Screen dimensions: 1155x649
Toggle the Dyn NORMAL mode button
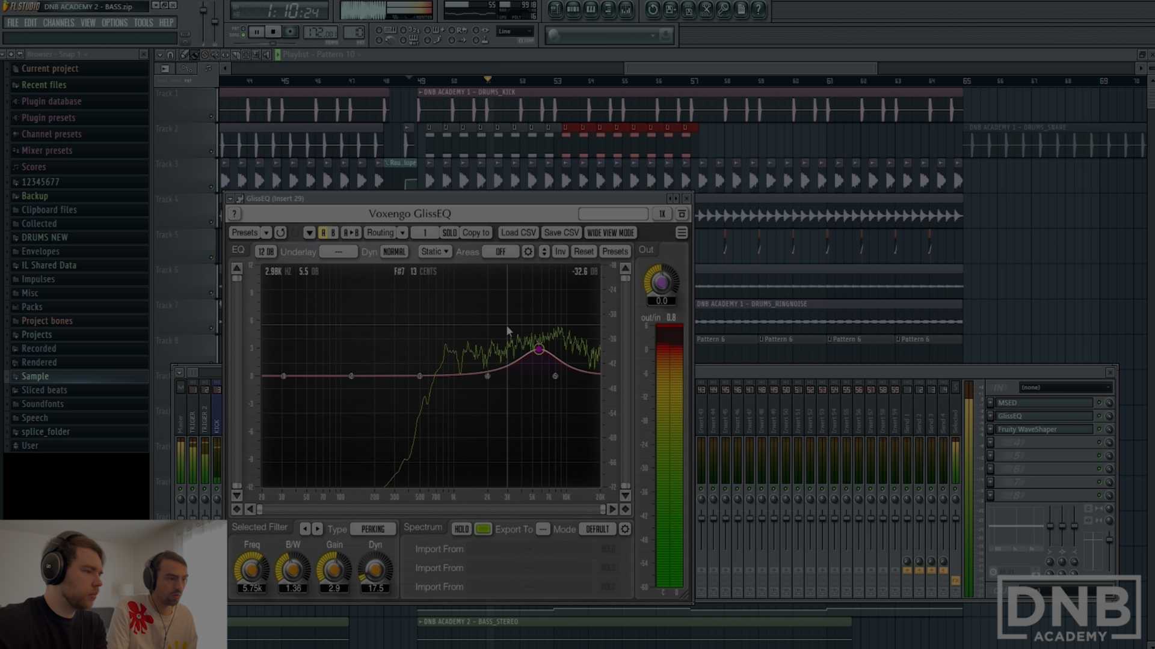tap(394, 252)
